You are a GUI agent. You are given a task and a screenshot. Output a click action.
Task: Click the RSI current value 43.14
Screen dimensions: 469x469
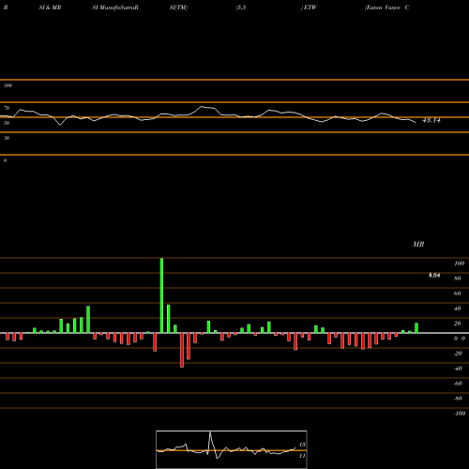431,120
